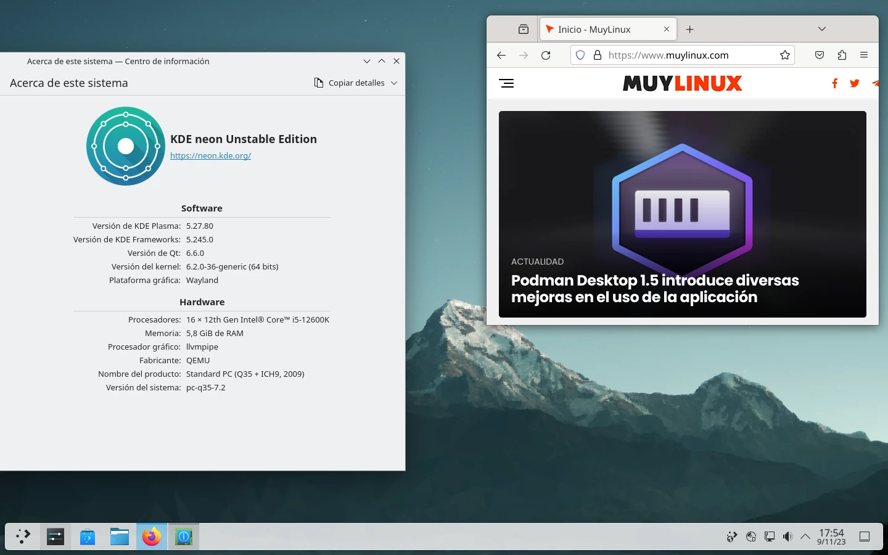
Task: Open Dolphin file manager from taskbar
Action: (120, 536)
